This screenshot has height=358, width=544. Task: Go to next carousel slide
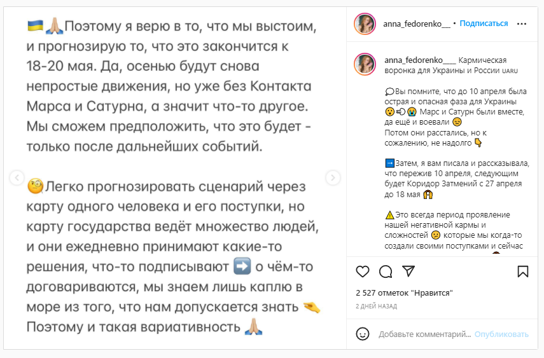tap(332, 177)
